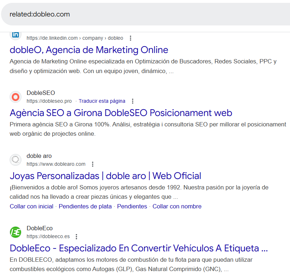Open three-dot menu beside Traducir esta página
The image size is (290, 280).
[133, 101]
